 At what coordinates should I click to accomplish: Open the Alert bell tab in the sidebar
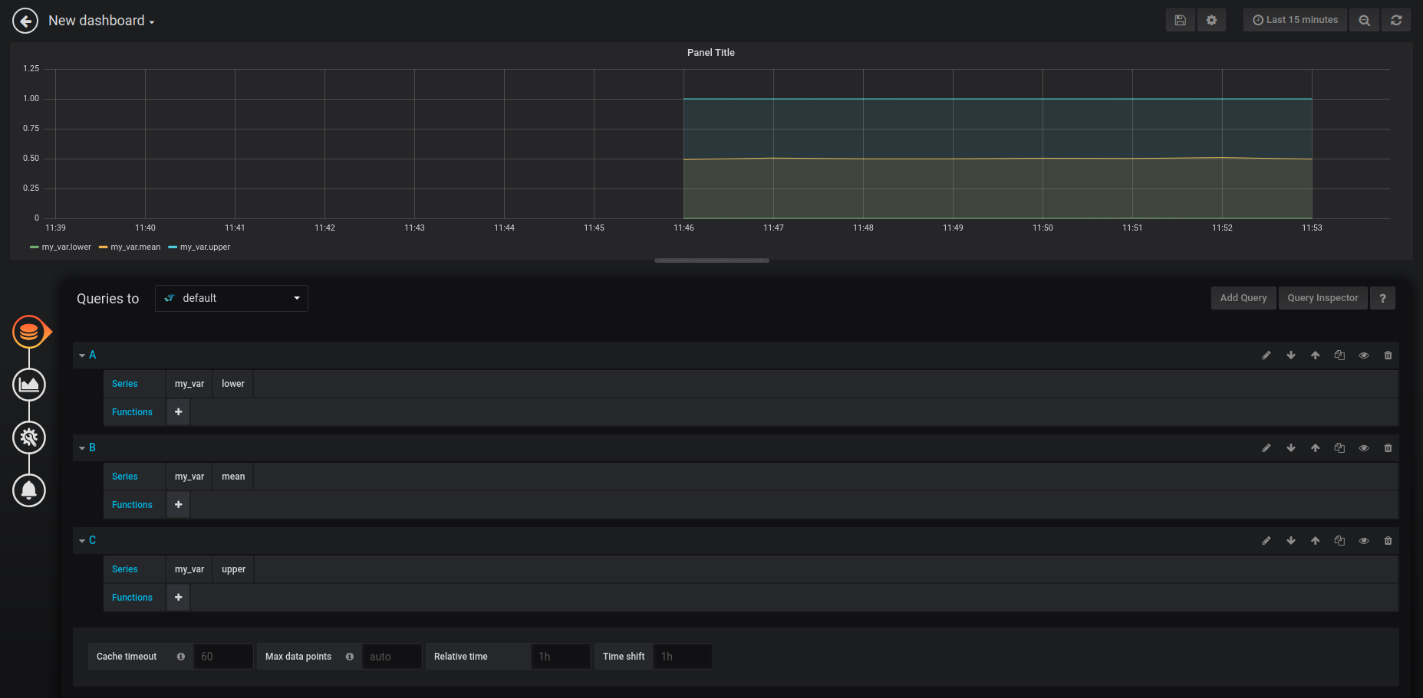29,490
